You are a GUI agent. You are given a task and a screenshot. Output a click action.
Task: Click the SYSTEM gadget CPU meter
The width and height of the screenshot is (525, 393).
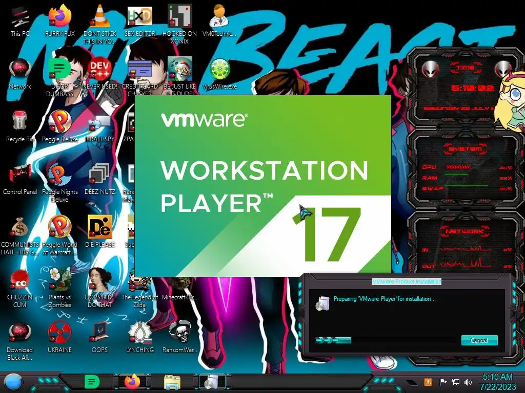(x=467, y=167)
